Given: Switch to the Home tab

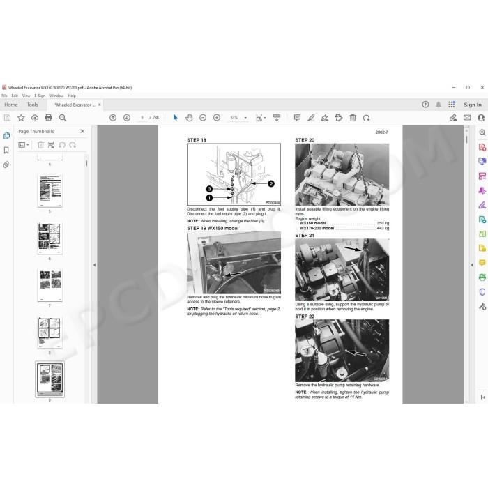Looking at the screenshot, I should pos(11,105).
